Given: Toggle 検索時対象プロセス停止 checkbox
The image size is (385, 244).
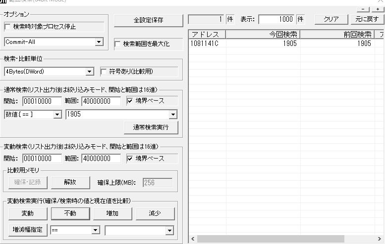Looking at the screenshot, I should (7, 27).
